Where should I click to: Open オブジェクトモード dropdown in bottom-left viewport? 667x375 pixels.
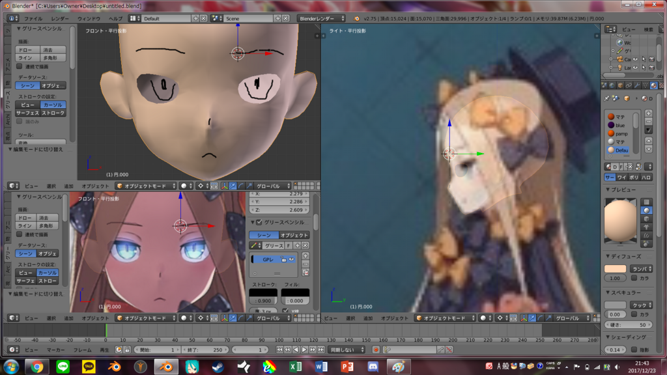tap(147, 318)
